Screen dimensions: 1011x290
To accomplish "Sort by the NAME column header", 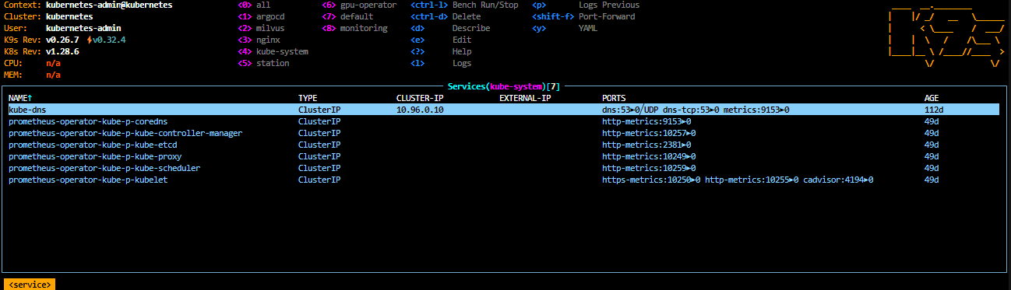I will pyautogui.click(x=20, y=98).
